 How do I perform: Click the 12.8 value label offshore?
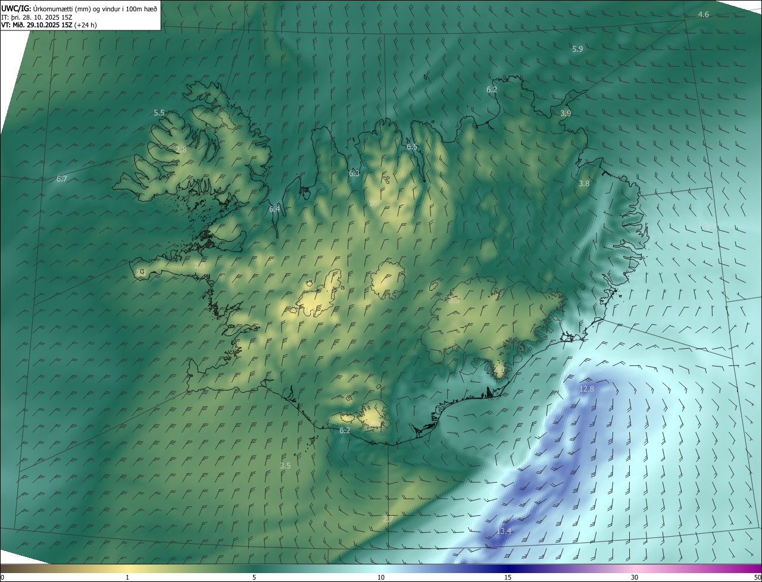[586, 389]
